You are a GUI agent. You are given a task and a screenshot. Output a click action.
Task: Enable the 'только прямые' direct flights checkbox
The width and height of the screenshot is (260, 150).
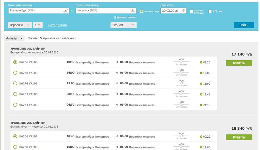click(192, 11)
